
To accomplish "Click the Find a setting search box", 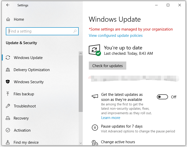I will pos(42,31).
